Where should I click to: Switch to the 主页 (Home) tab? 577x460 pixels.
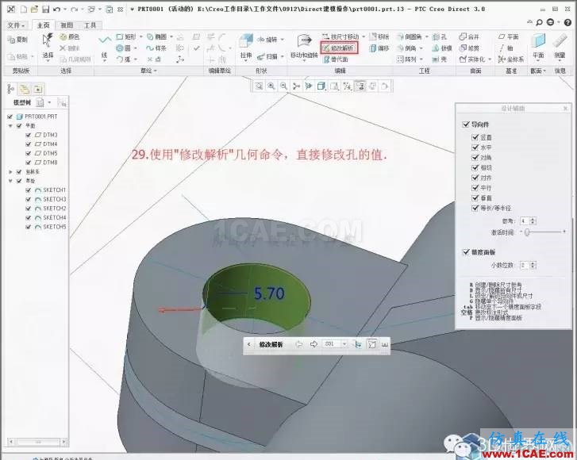point(44,25)
